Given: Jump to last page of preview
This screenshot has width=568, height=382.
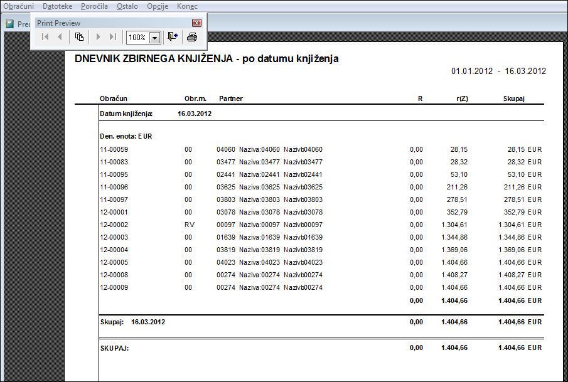Looking at the screenshot, I should point(112,37).
